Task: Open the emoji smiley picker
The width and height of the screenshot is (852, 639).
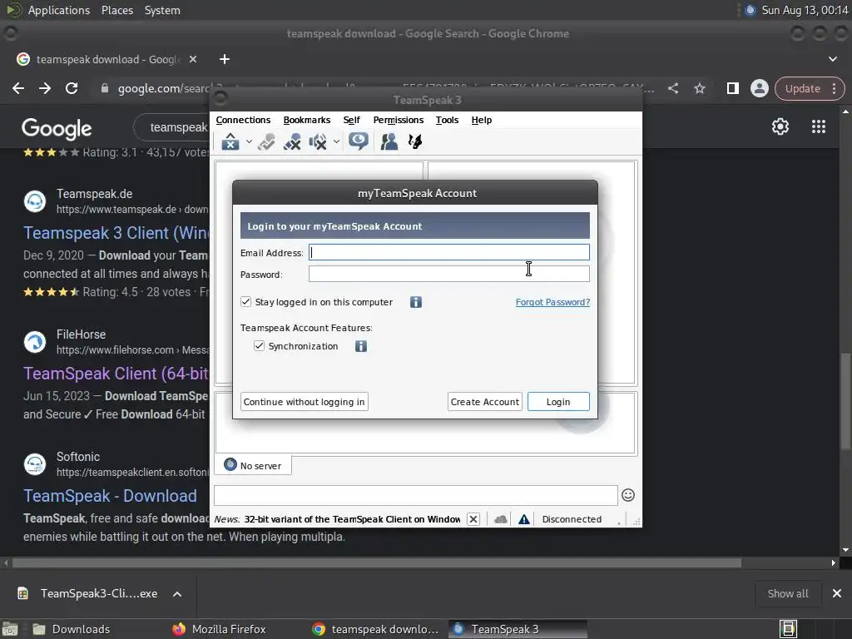Action: (628, 495)
